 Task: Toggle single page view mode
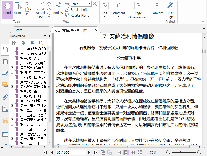coord(119,152)
